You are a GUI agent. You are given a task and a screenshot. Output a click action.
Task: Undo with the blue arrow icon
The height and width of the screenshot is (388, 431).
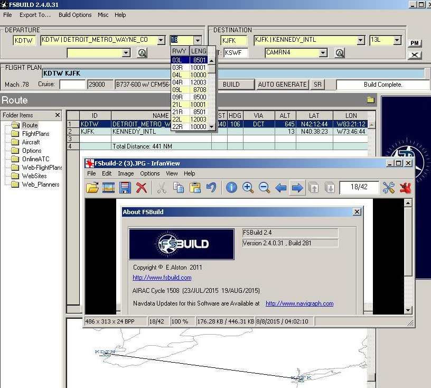pyautogui.click(x=211, y=188)
